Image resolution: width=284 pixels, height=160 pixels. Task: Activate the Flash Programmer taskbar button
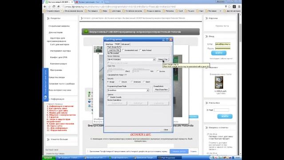[169, 158]
